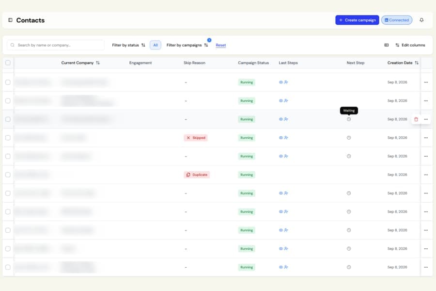This screenshot has height=291, width=436.
Task: Click the eye icon in the Skipped row
Action: click(x=281, y=138)
